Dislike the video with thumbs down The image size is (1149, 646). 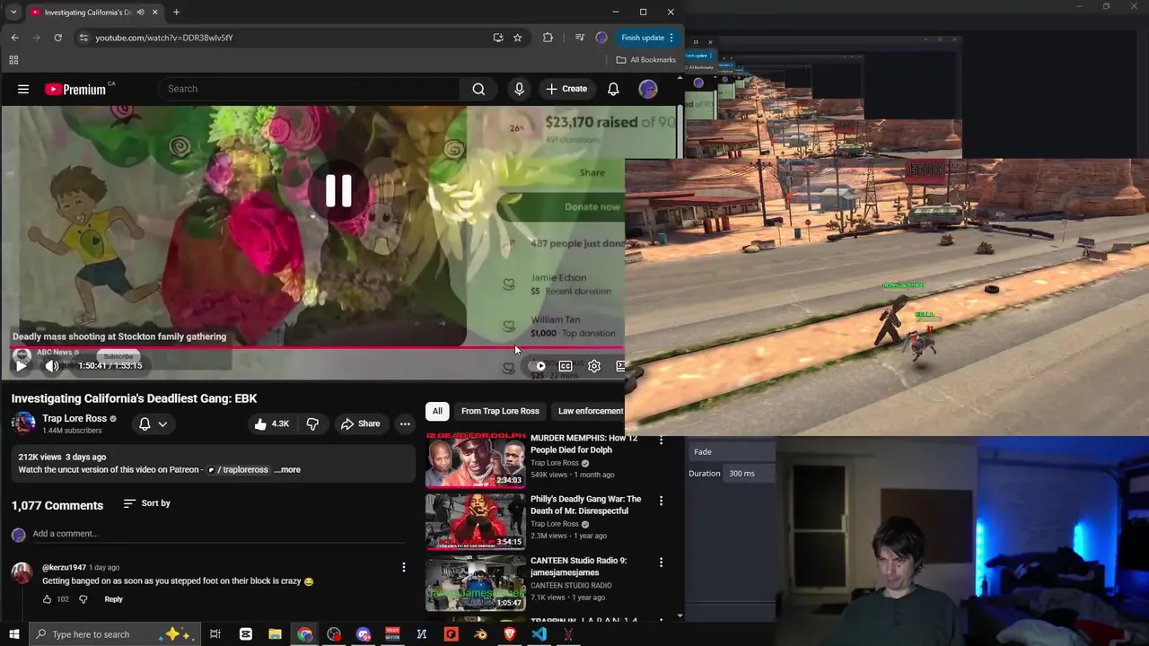(312, 423)
